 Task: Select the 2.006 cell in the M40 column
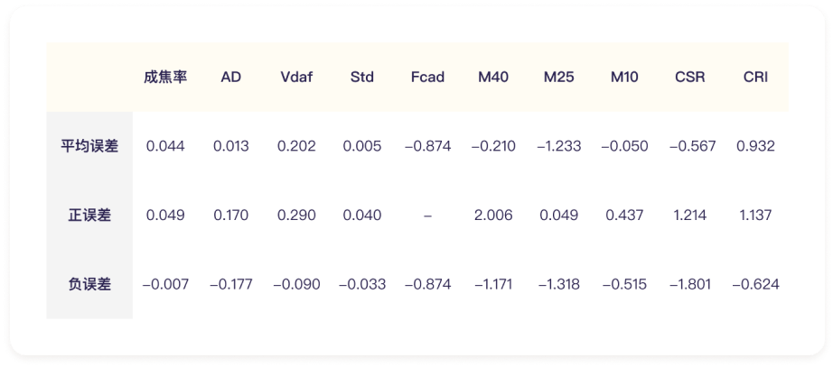pyautogui.click(x=493, y=216)
